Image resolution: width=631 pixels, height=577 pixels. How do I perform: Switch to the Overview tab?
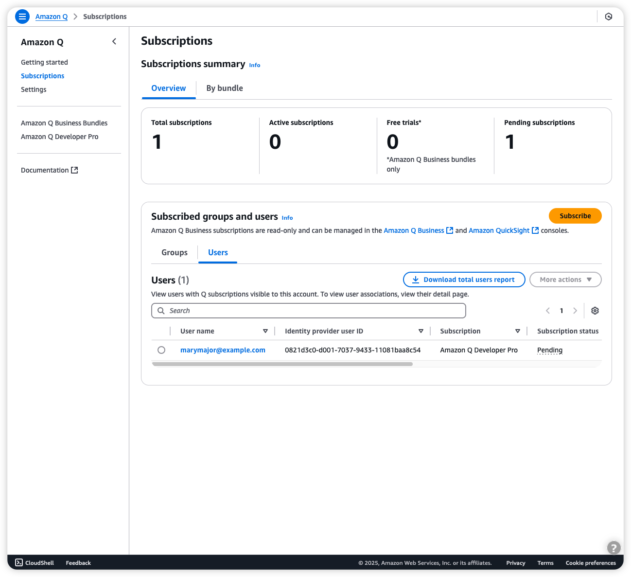(x=169, y=88)
